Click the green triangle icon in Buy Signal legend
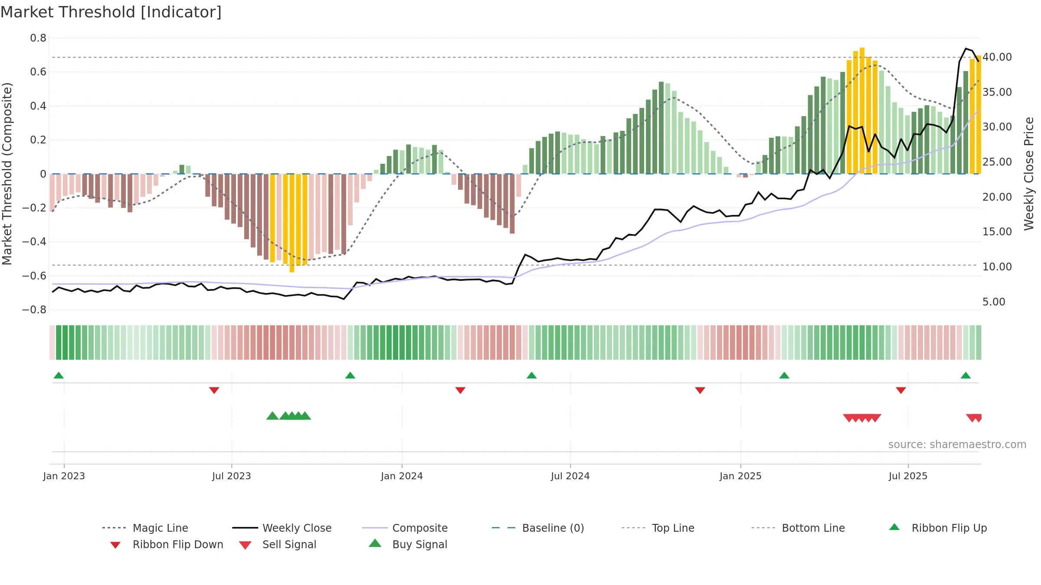 click(375, 543)
